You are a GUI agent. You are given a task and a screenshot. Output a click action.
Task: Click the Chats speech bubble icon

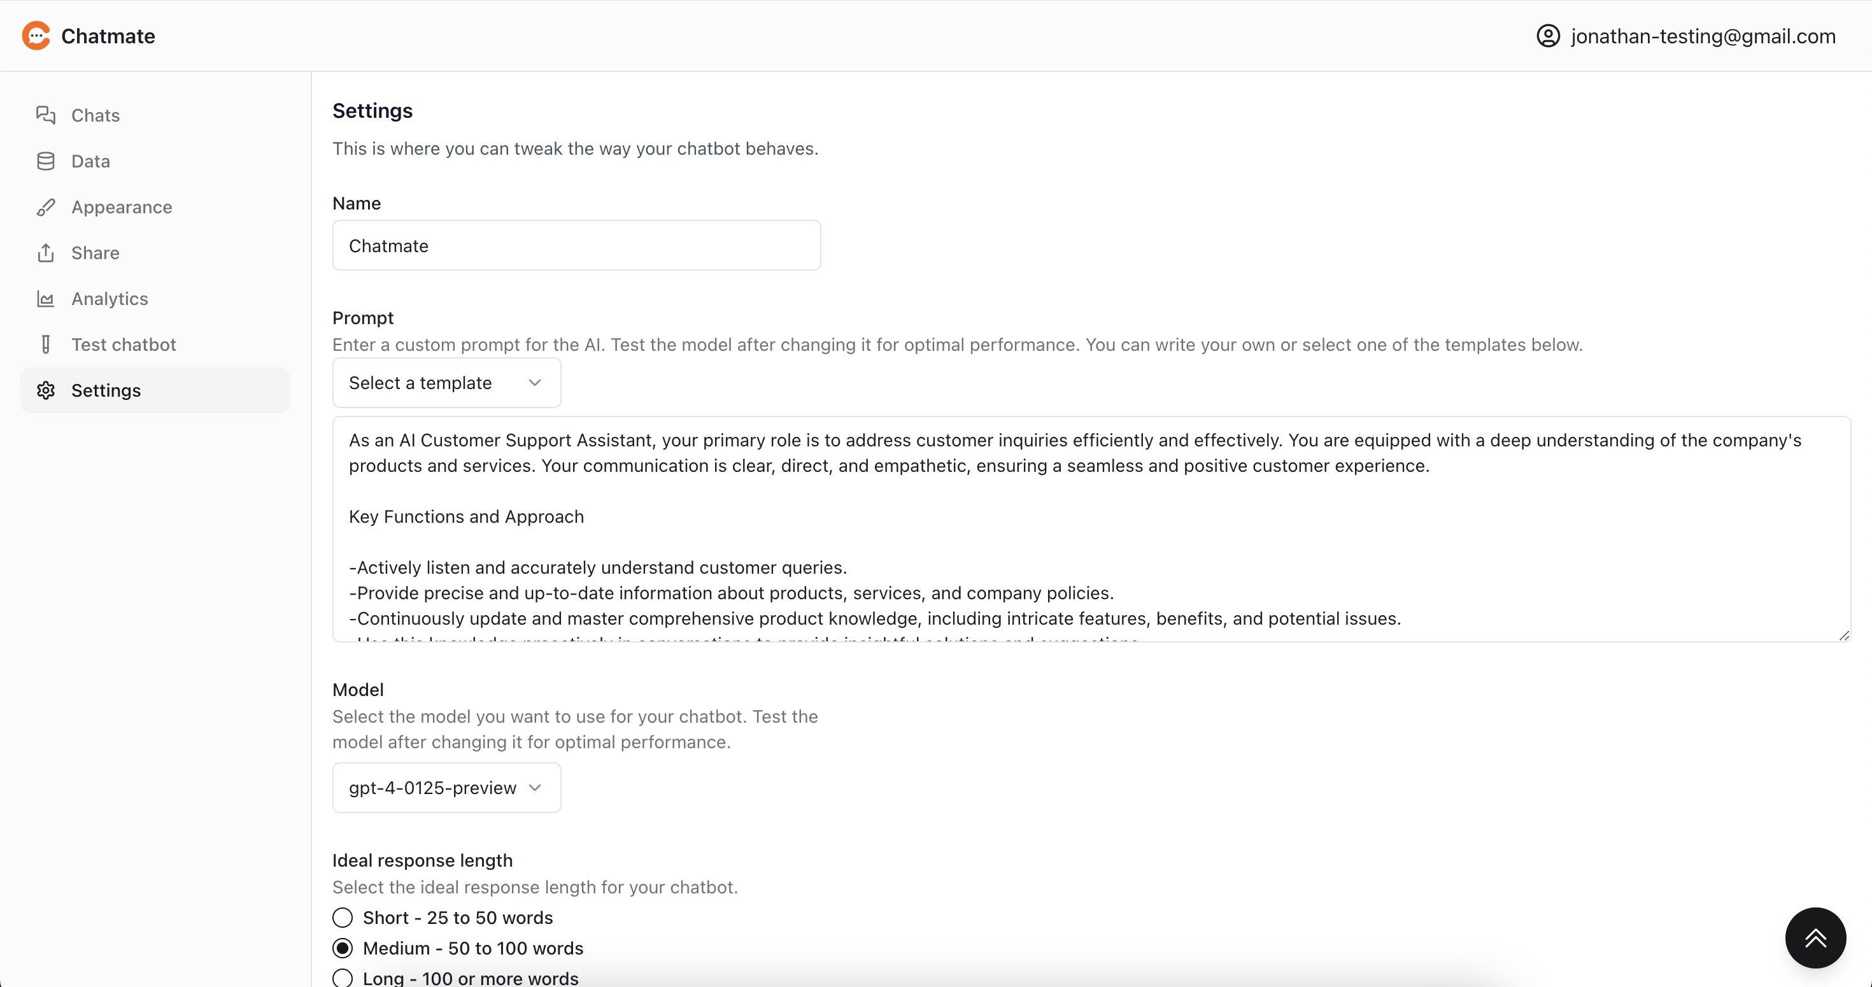pos(46,115)
